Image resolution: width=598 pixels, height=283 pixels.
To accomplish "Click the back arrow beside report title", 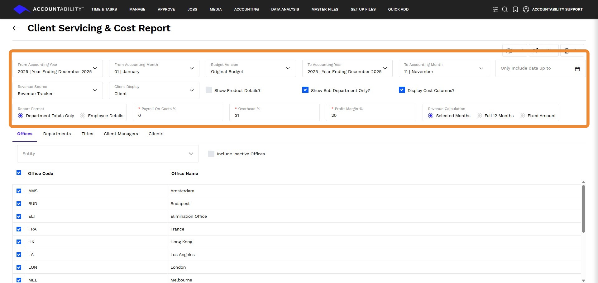I will [x=16, y=28].
